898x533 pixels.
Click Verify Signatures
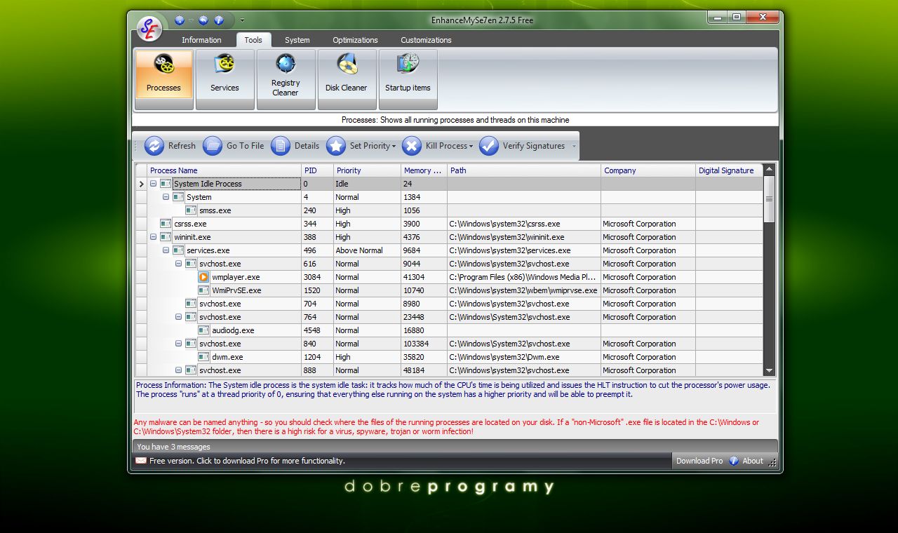point(523,146)
